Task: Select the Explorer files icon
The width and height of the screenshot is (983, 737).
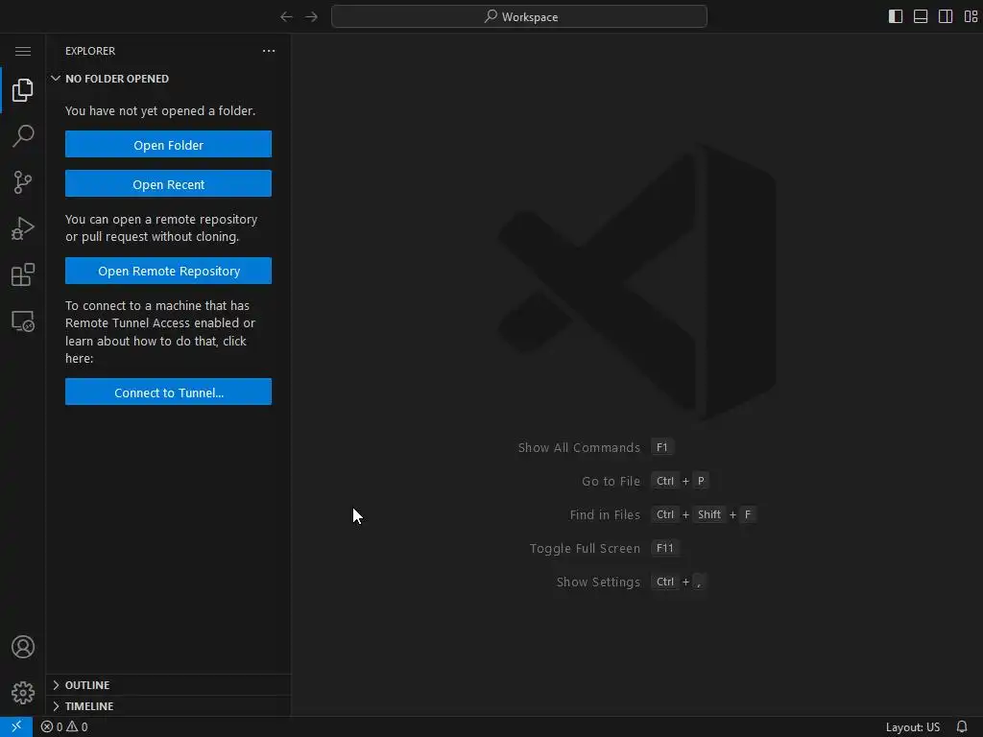Action: pyautogui.click(x=23, y=90)
